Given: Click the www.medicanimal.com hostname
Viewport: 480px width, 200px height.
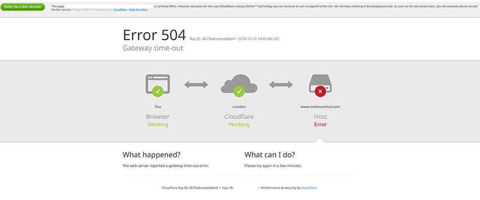Looking at the screenshot, I should coord(320,107).
